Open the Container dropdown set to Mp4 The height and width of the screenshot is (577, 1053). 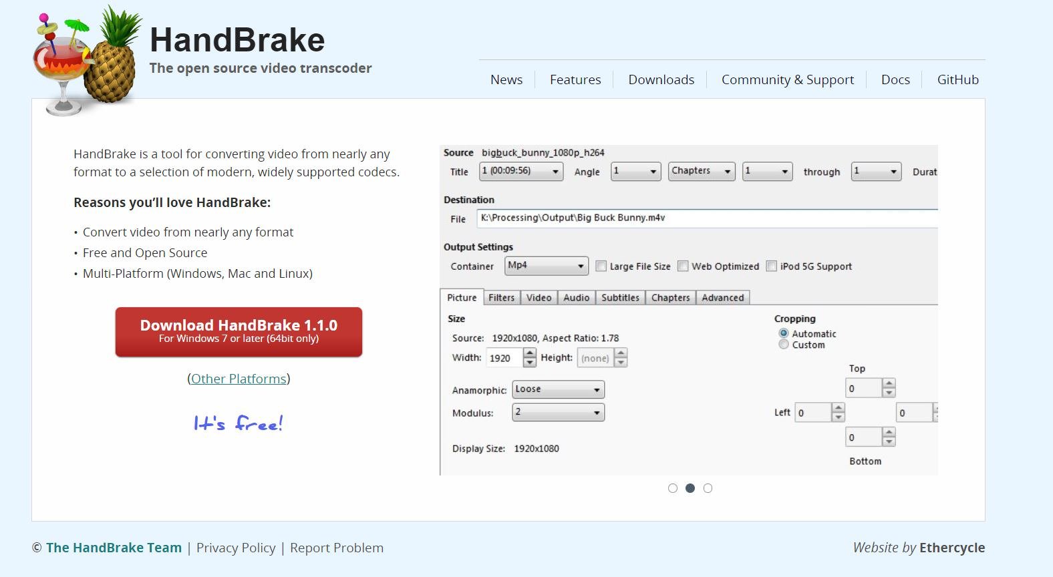[547, 266]
